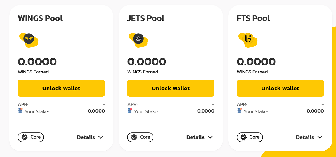Screen dimensions: 336x157
Task: Click the FTS Pool Your Stake value
Action: (x=315, y=111)
